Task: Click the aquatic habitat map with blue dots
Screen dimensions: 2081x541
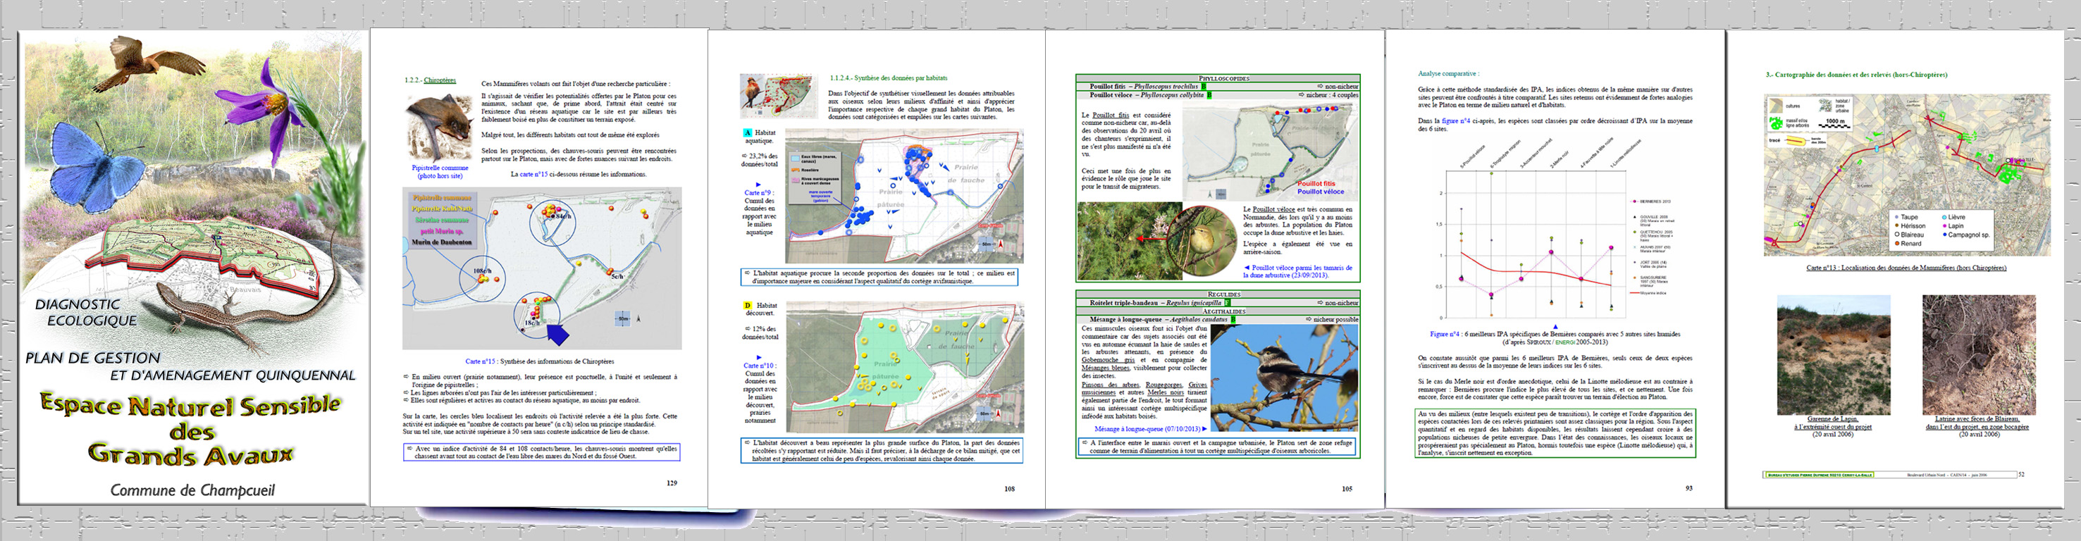Action: pos(904,197)
